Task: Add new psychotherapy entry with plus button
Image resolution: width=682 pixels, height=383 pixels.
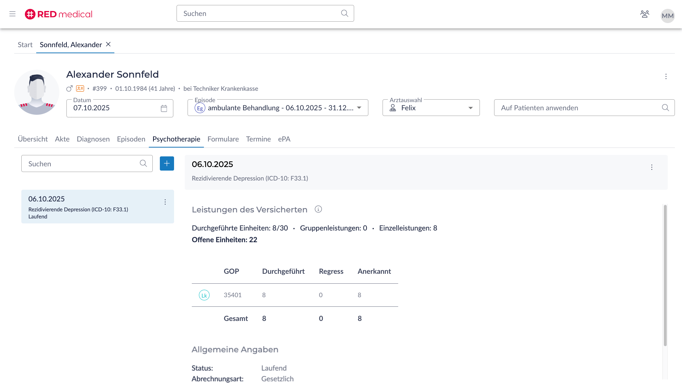Action: (167, 163)
